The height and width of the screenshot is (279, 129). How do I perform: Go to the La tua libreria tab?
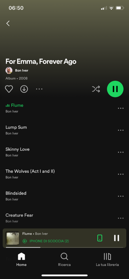107,260
